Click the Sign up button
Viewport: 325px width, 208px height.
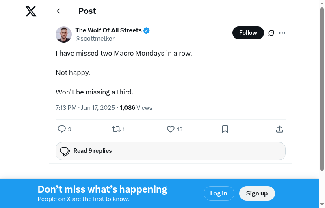257,193
